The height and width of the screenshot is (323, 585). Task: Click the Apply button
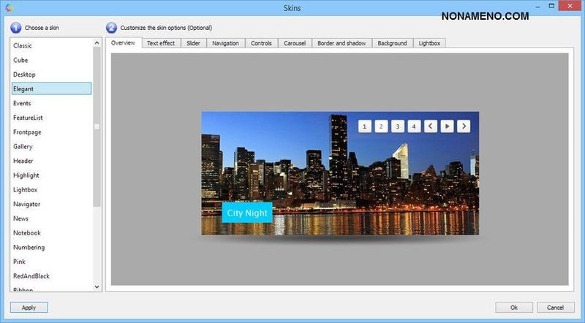coord(29,308)
